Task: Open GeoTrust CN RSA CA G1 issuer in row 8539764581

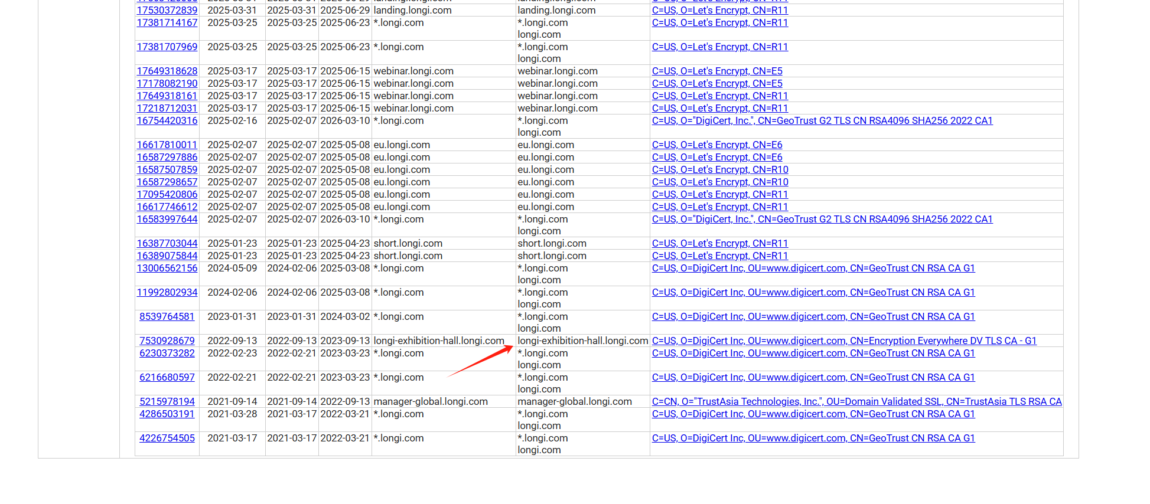Action: pos(813,316)
